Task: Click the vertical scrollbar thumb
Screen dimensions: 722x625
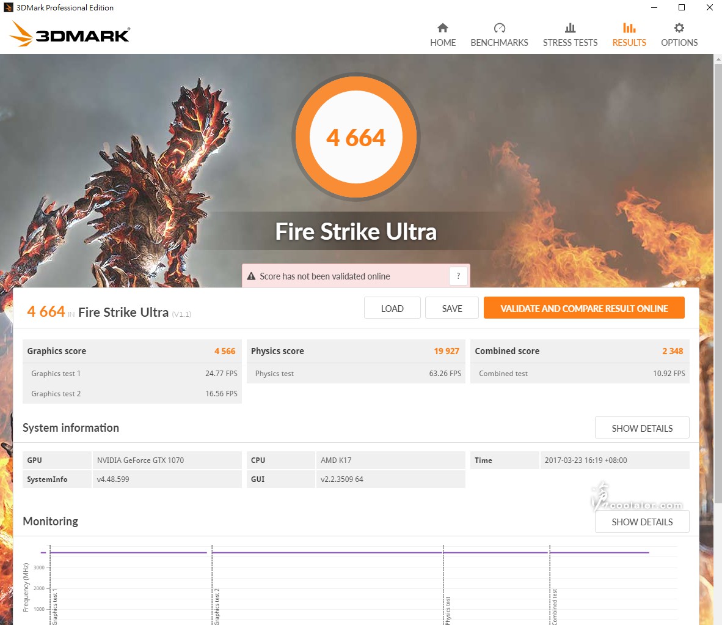Action: coord(718,283)
